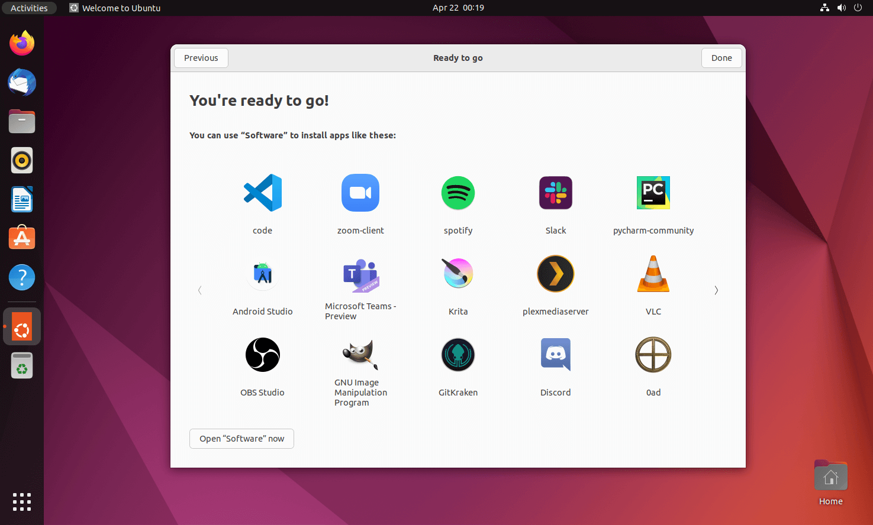873x525 pixels.
Task: Choose the Slack app icon
Action: (x=555, y=193)
